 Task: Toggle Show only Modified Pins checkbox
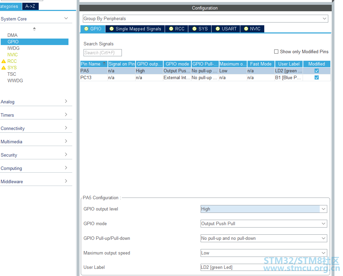coord(276,52)
